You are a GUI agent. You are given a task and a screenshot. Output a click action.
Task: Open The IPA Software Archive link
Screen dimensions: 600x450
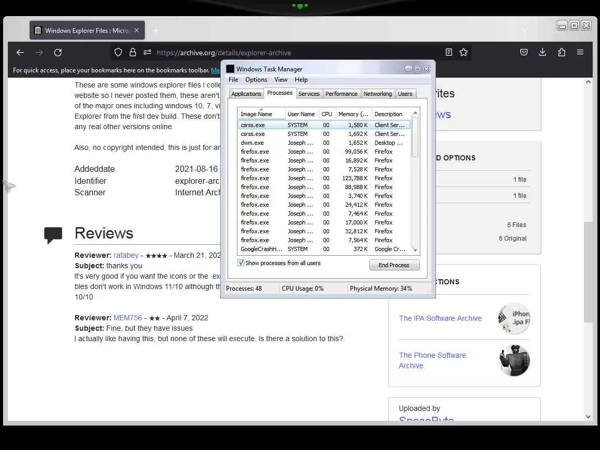click(x=440, y=318)
